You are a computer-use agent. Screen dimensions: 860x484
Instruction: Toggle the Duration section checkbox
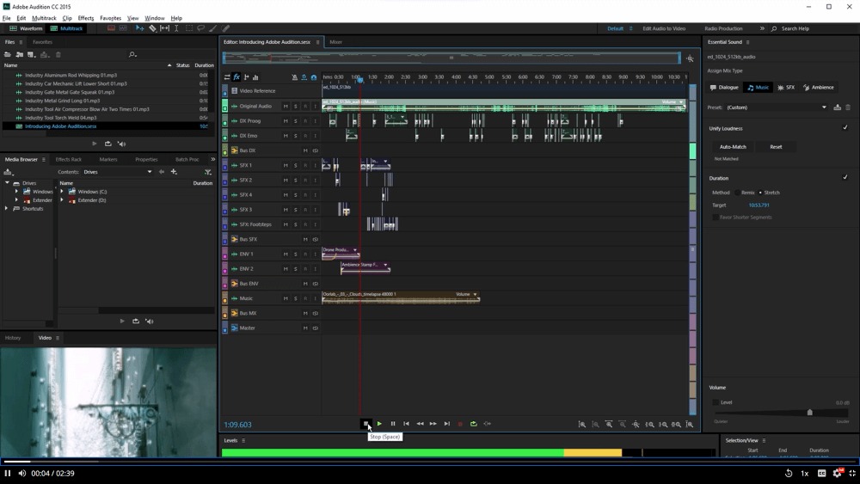(845, 178)
